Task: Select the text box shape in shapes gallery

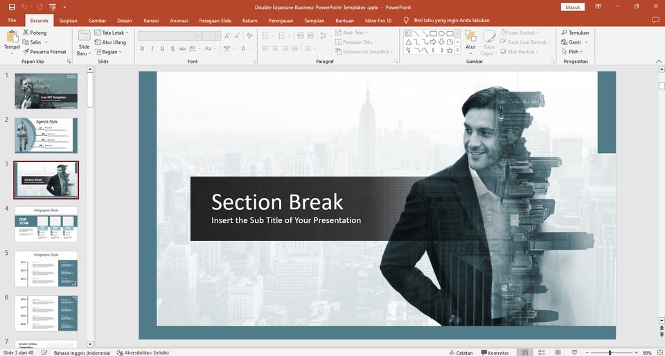Action: point(408,33)
